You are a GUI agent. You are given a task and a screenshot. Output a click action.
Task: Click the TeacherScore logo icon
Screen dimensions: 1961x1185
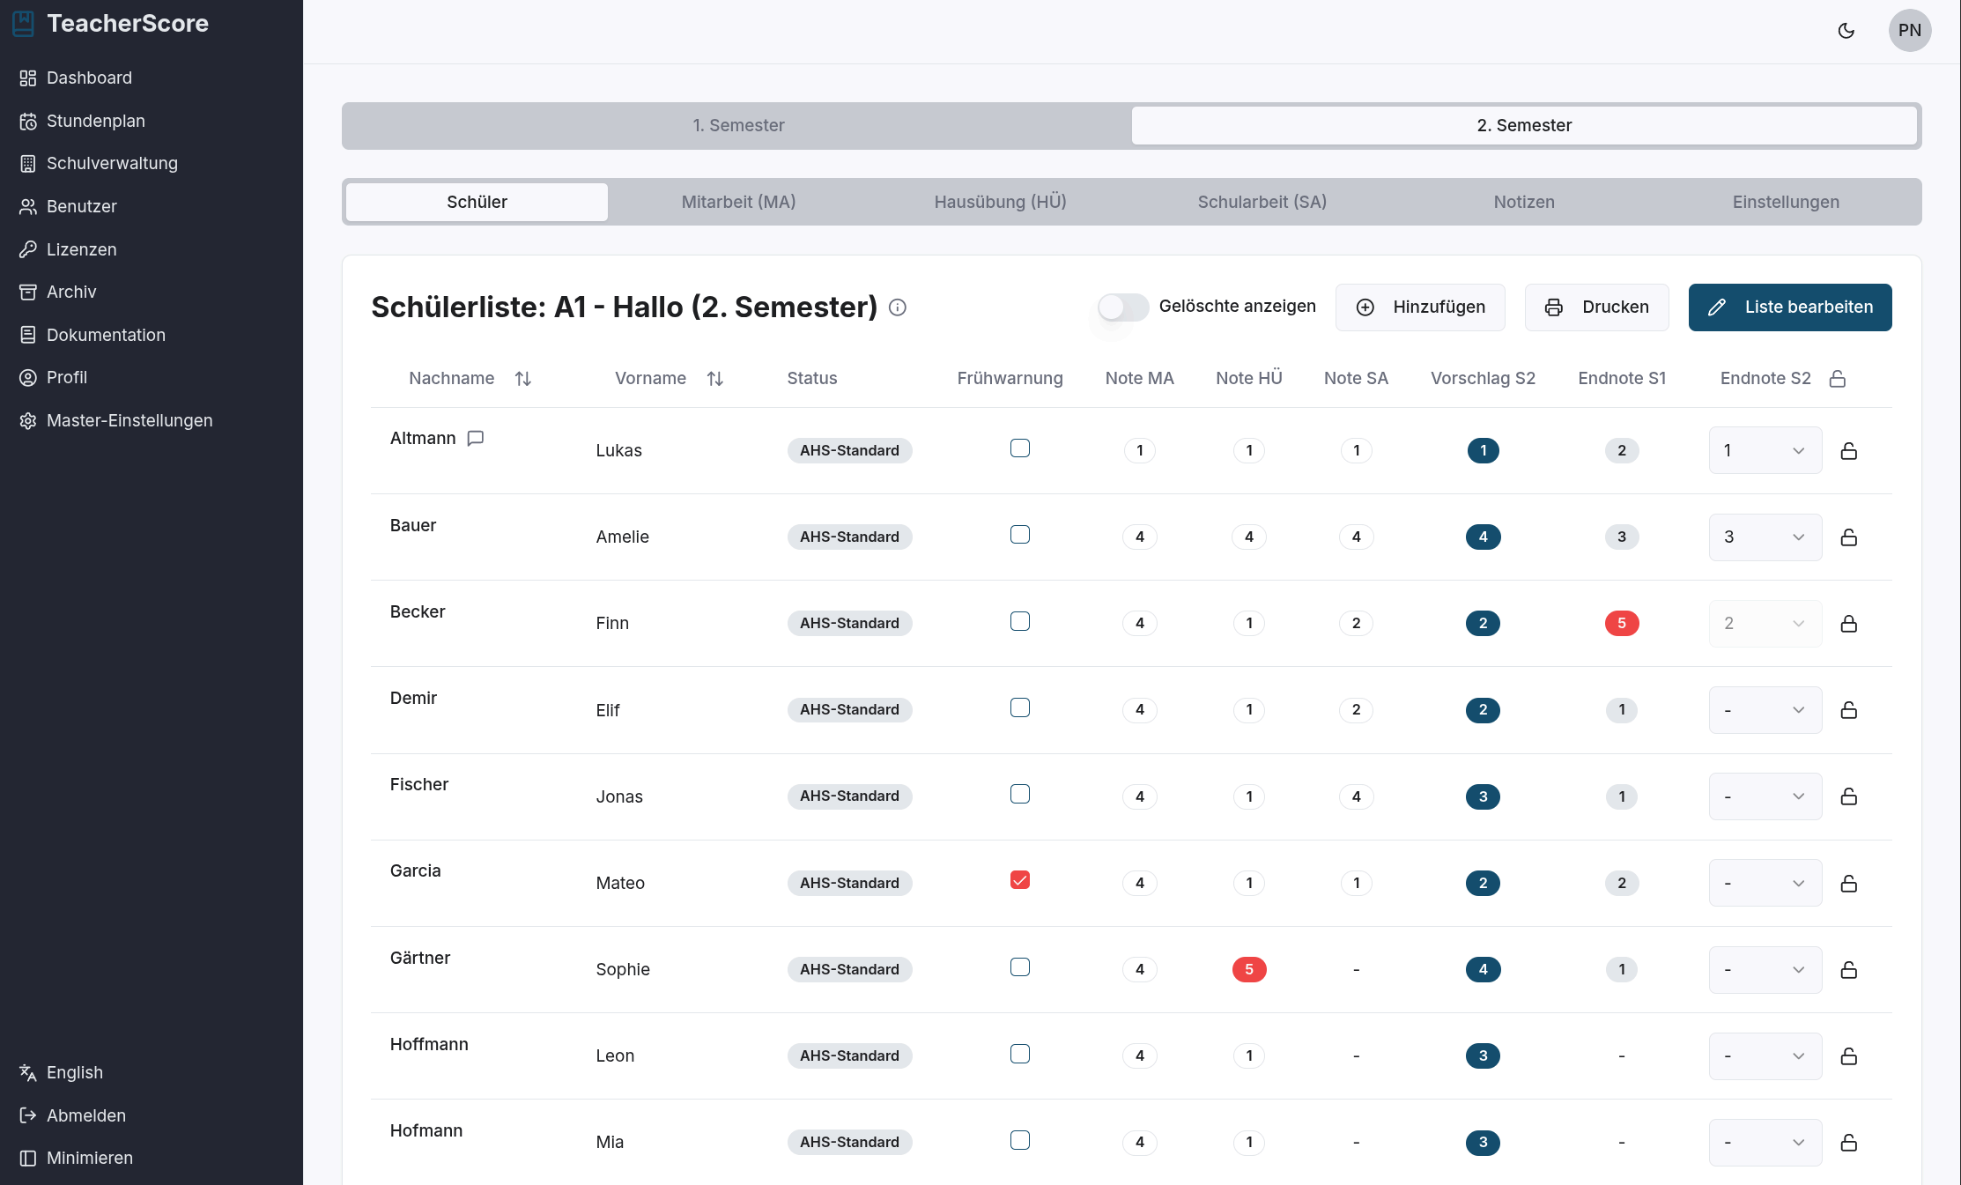click(24, 24)
